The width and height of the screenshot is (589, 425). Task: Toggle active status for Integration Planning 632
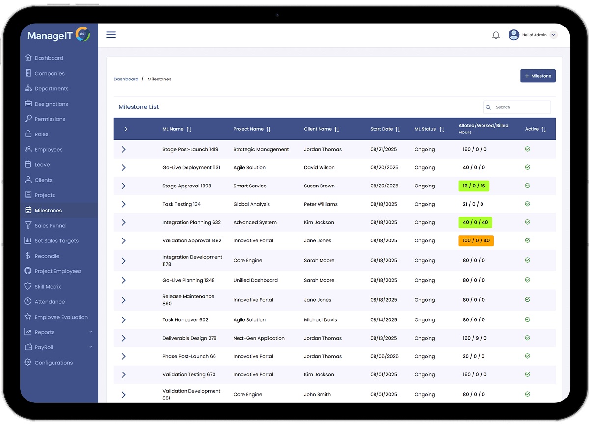pos(528,222)
